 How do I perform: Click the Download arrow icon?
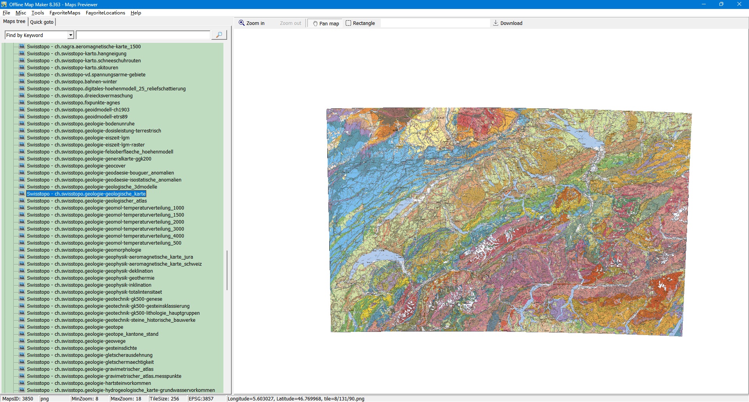point(495,23)
